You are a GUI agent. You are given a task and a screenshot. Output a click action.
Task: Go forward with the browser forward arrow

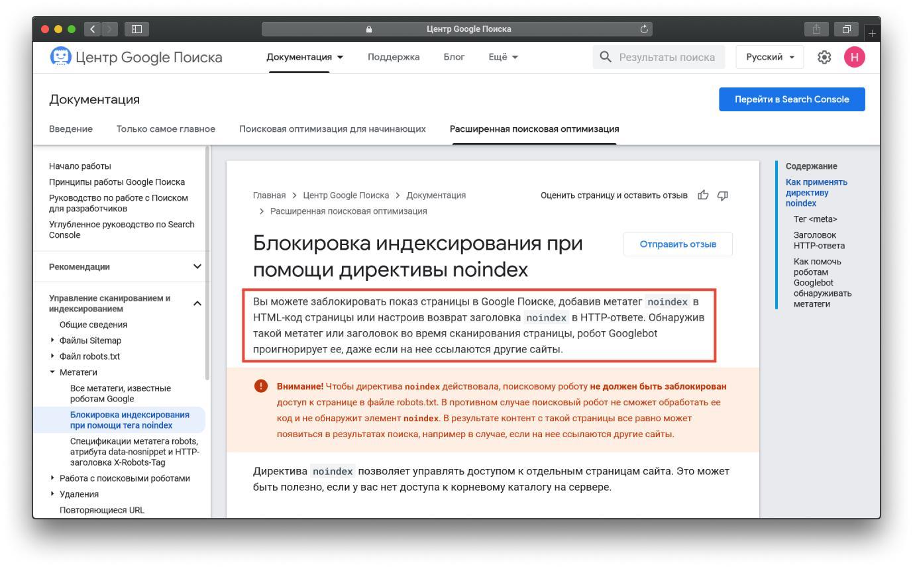(x=110, y=29)
